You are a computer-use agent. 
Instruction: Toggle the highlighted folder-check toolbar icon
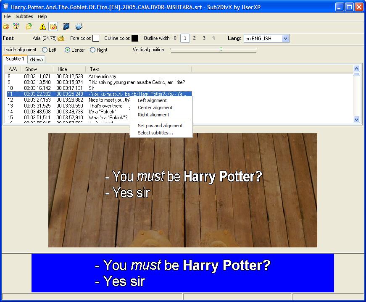pyautogui.click(x=53, y=26)
